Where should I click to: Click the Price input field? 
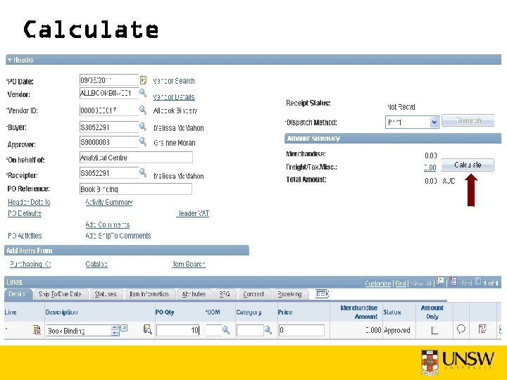(301, 330)
